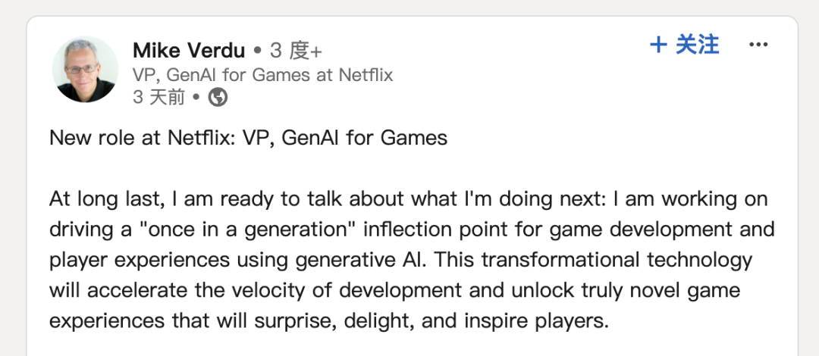The width and height of the screenshot is (819, 356).
Task: Click empty space between name and 关注
Action: pos(486,51)
